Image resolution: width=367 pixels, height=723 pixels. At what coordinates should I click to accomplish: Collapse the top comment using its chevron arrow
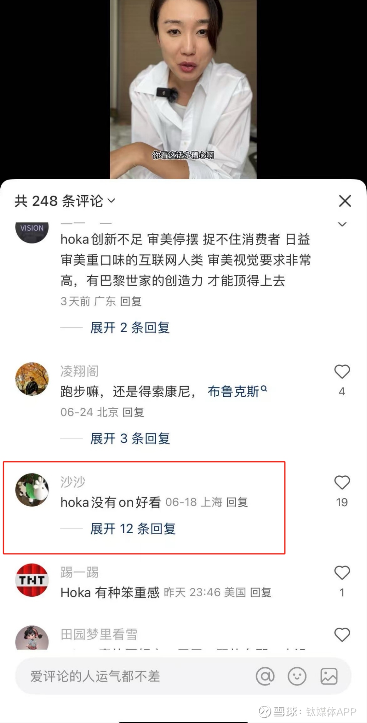(x=342, y=224)
